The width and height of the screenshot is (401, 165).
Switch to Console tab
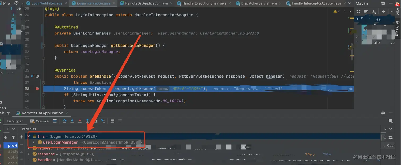(40, 121)
